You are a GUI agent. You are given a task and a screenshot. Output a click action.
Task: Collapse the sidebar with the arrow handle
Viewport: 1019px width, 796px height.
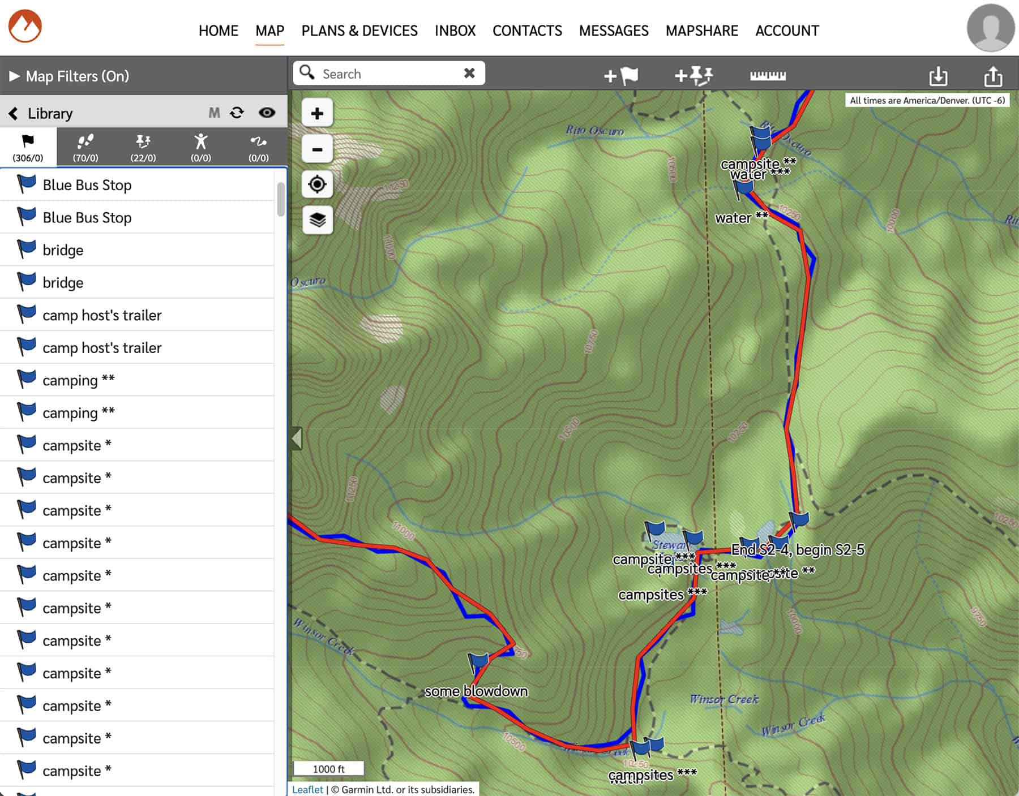(x=297, y=438)
